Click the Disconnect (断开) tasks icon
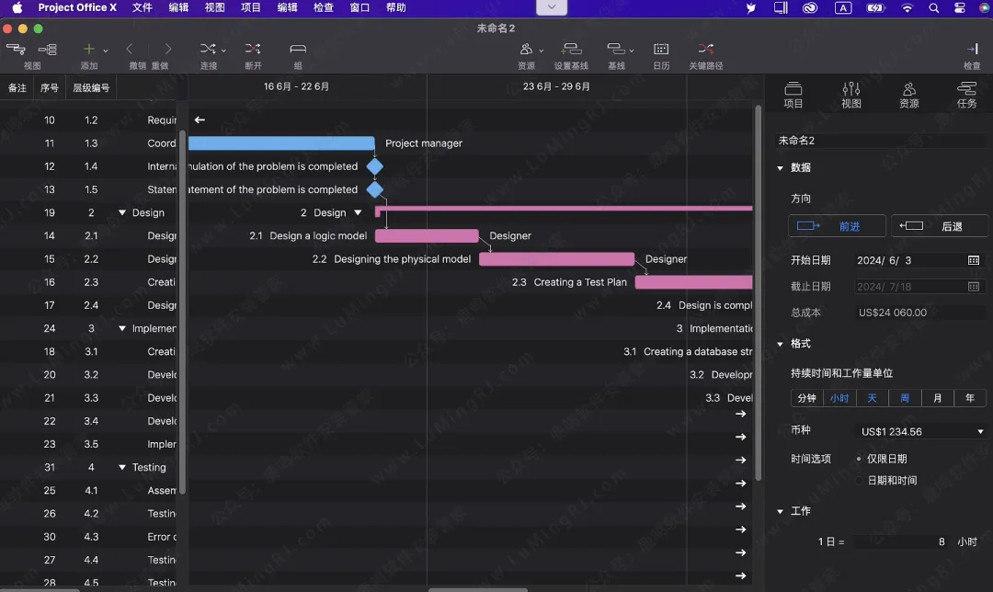The image size is (993, 592). 252,50
